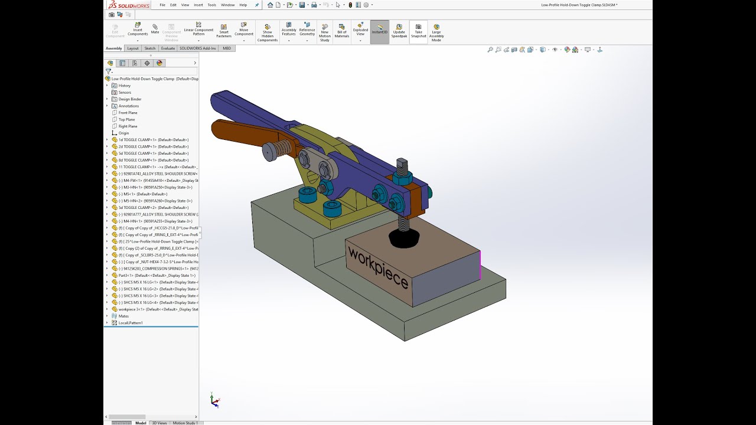Click the coordinate triad in the viewport

215,400
